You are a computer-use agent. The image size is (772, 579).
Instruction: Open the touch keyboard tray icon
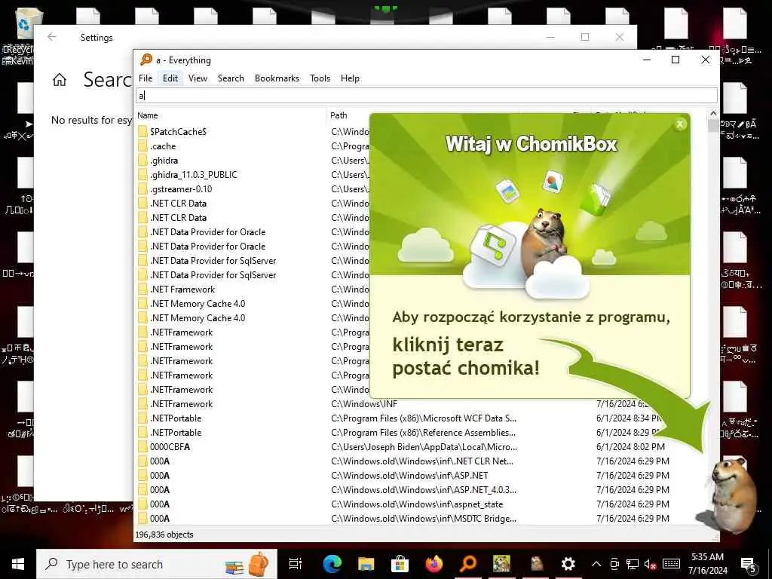(x=671, y=564)
